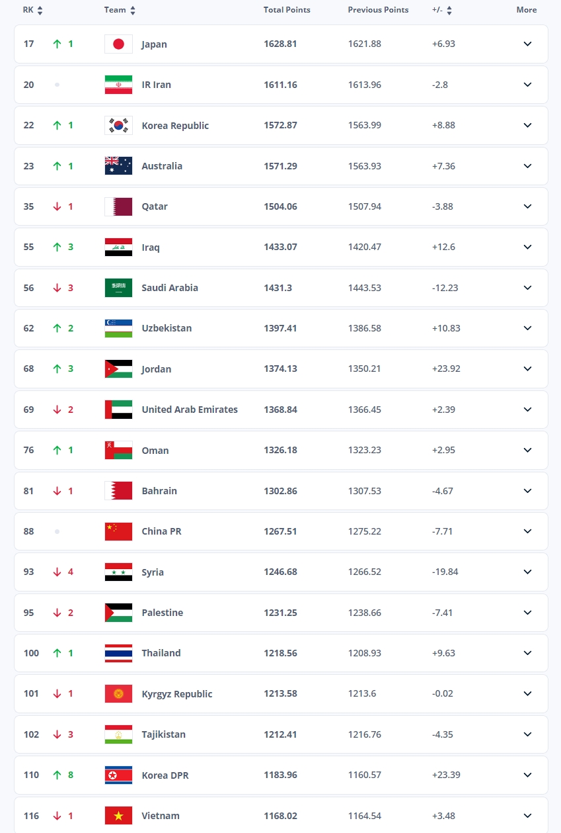Open the United Arab Emirates team link
The image size is (561, 833).
190,410
